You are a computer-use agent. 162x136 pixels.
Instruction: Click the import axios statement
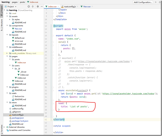[x=72, y=29]
